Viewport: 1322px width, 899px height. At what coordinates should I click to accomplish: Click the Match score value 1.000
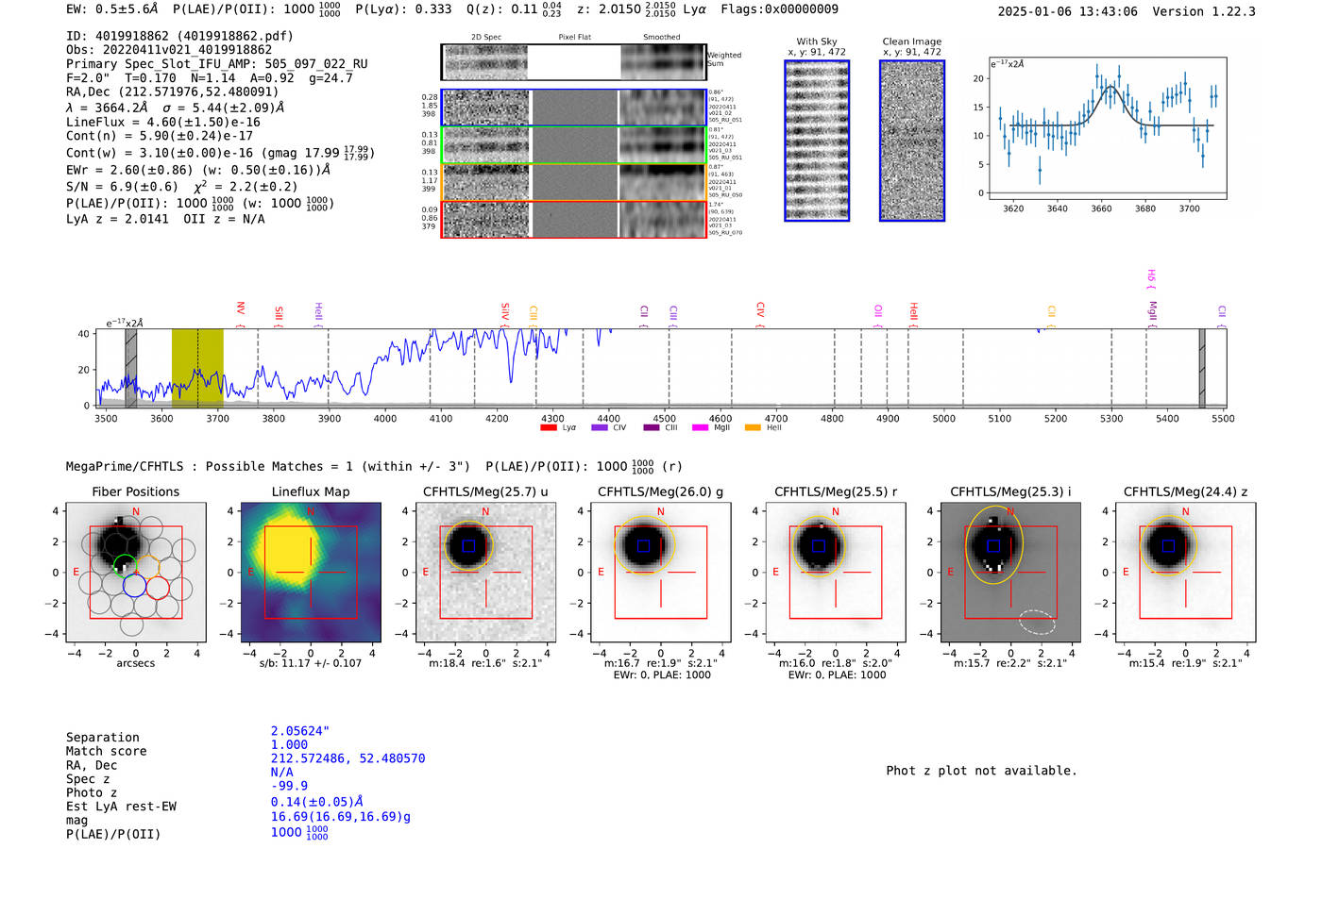tap(289, 744)
